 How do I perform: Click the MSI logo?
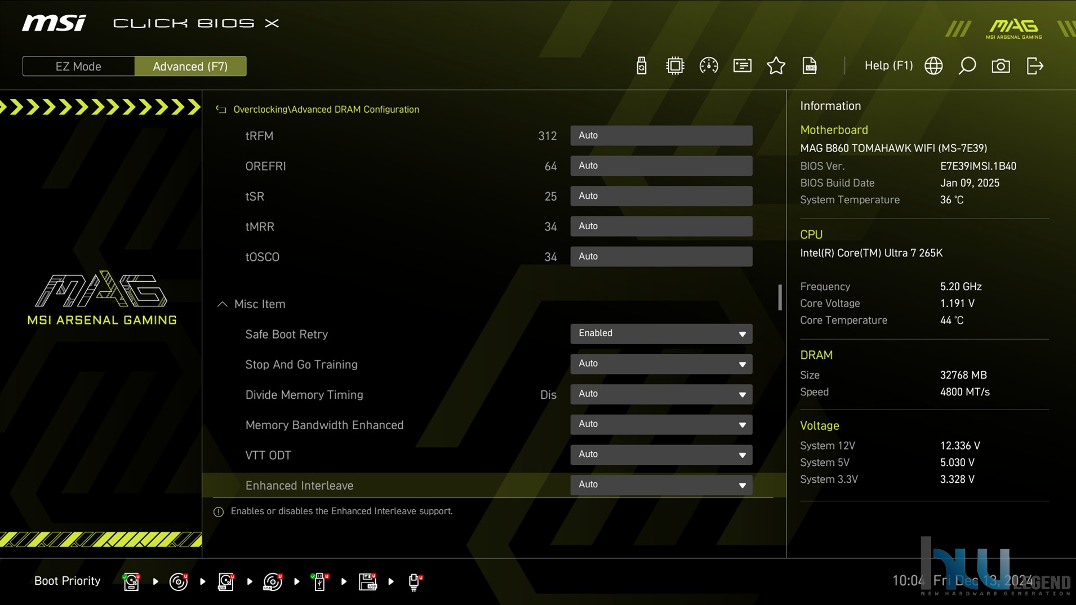(54, 23)
